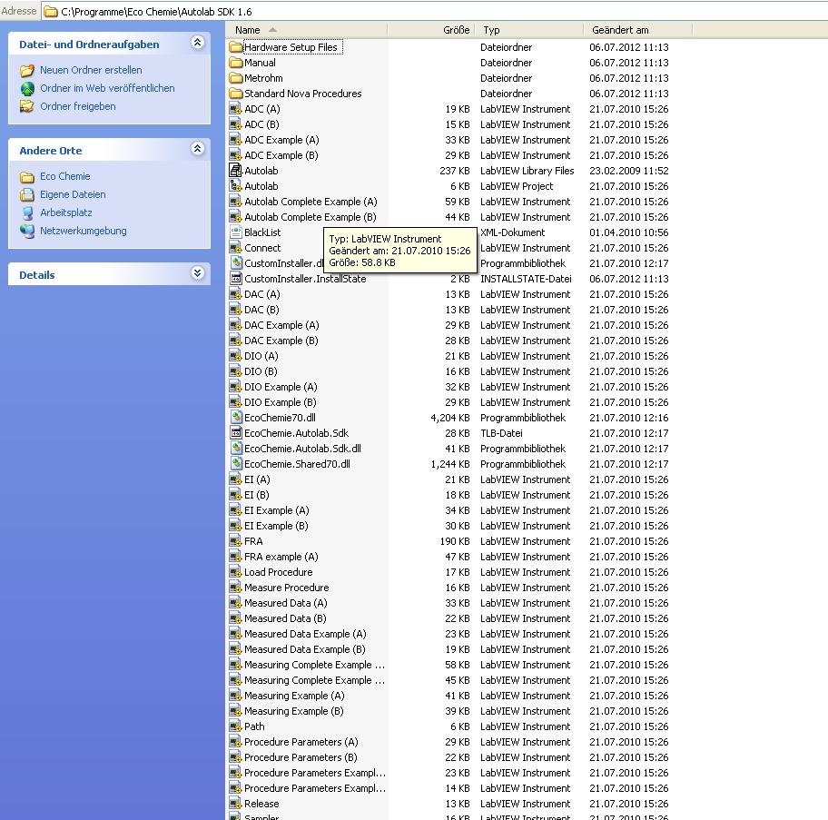
Task: Click the Manual folder icon
Action: click(235, 63)
